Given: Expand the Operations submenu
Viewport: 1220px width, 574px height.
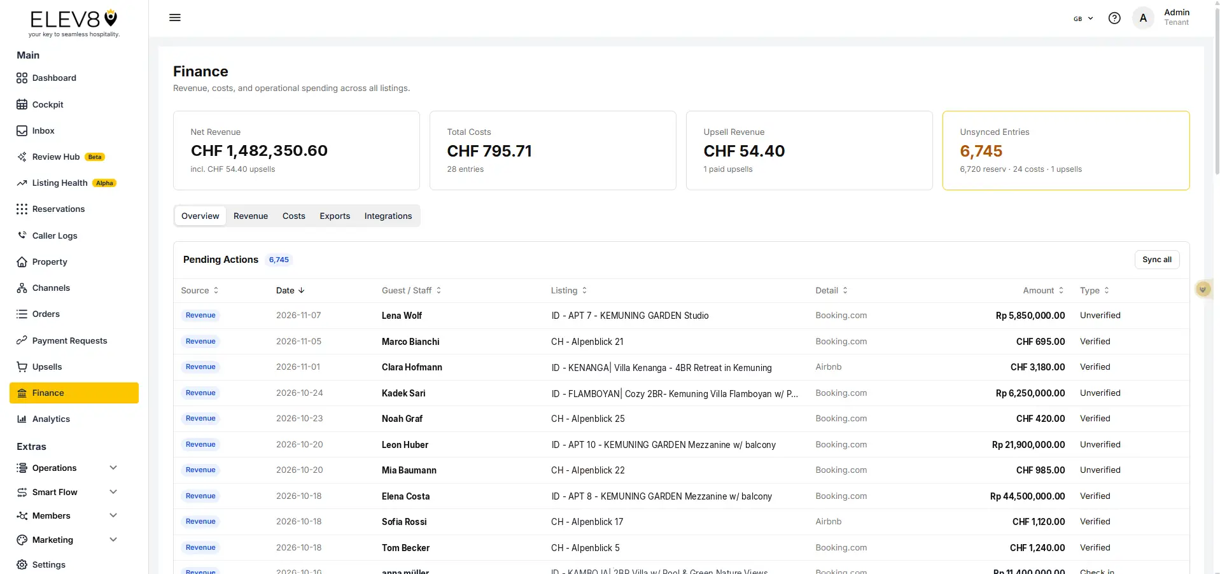Looking at the screenshot, I should tap(113, 468).
